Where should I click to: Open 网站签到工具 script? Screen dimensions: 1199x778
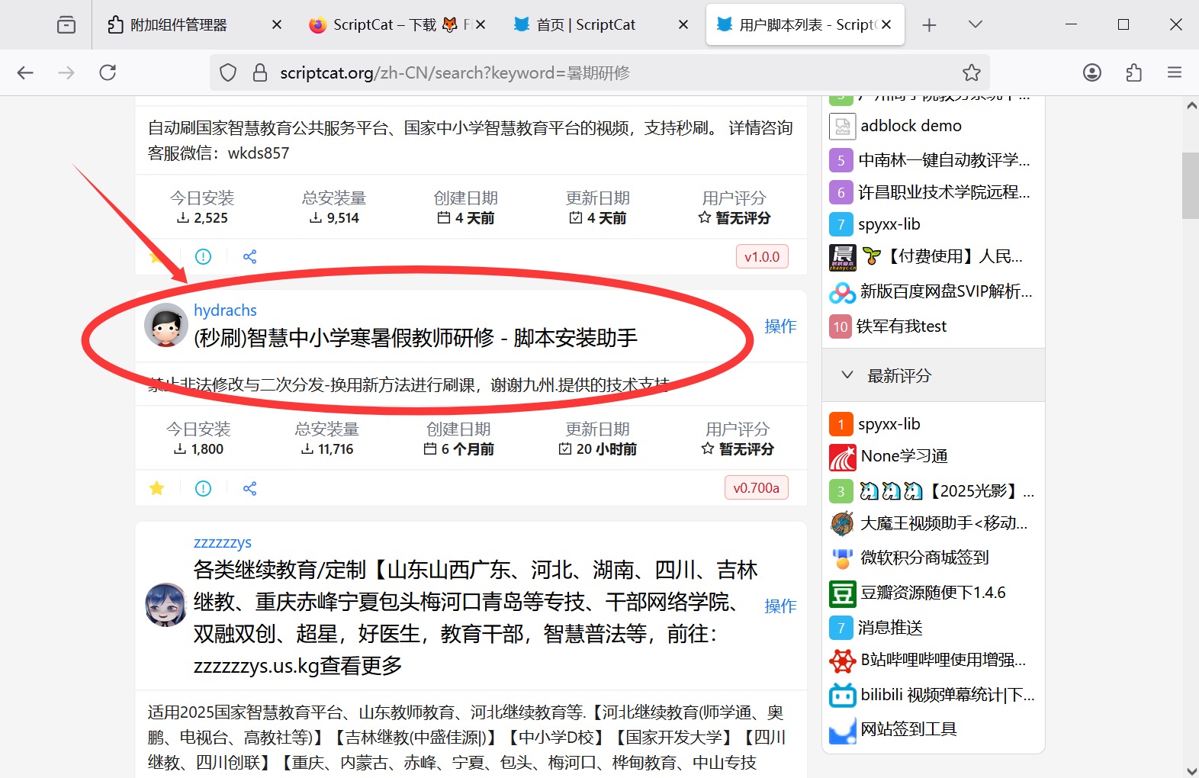pos(909,729)
